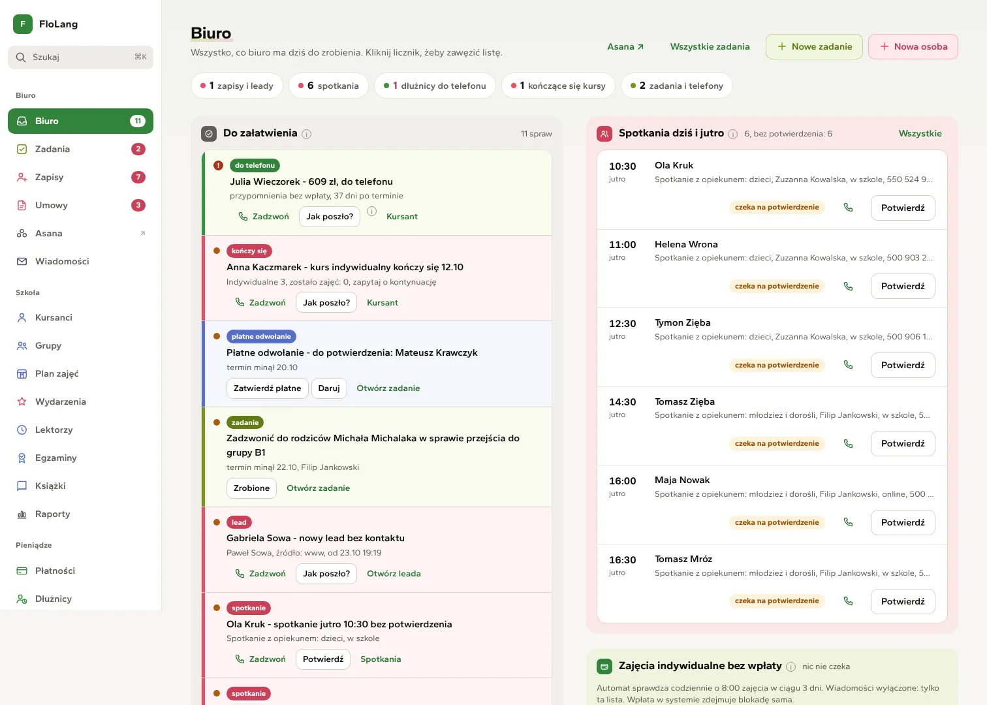Image resolution: width=987 pixels, height=705 pixels.
Task: Open Płatności in the sidebar
Action: click(80, 571)
